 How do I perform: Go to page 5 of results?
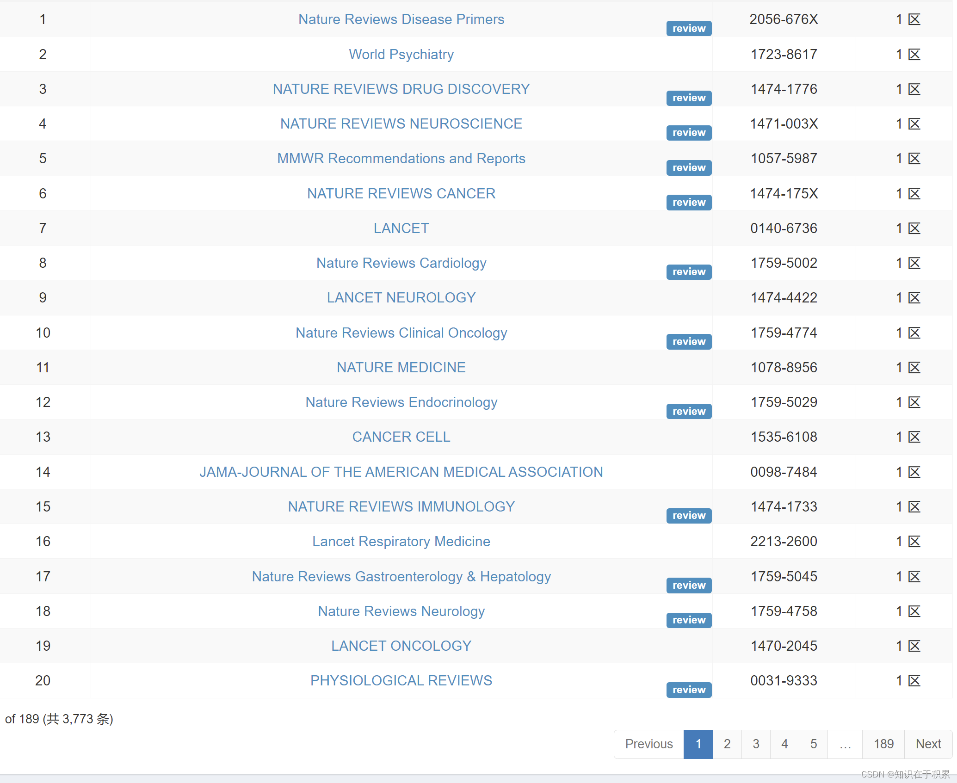point(813,744)
